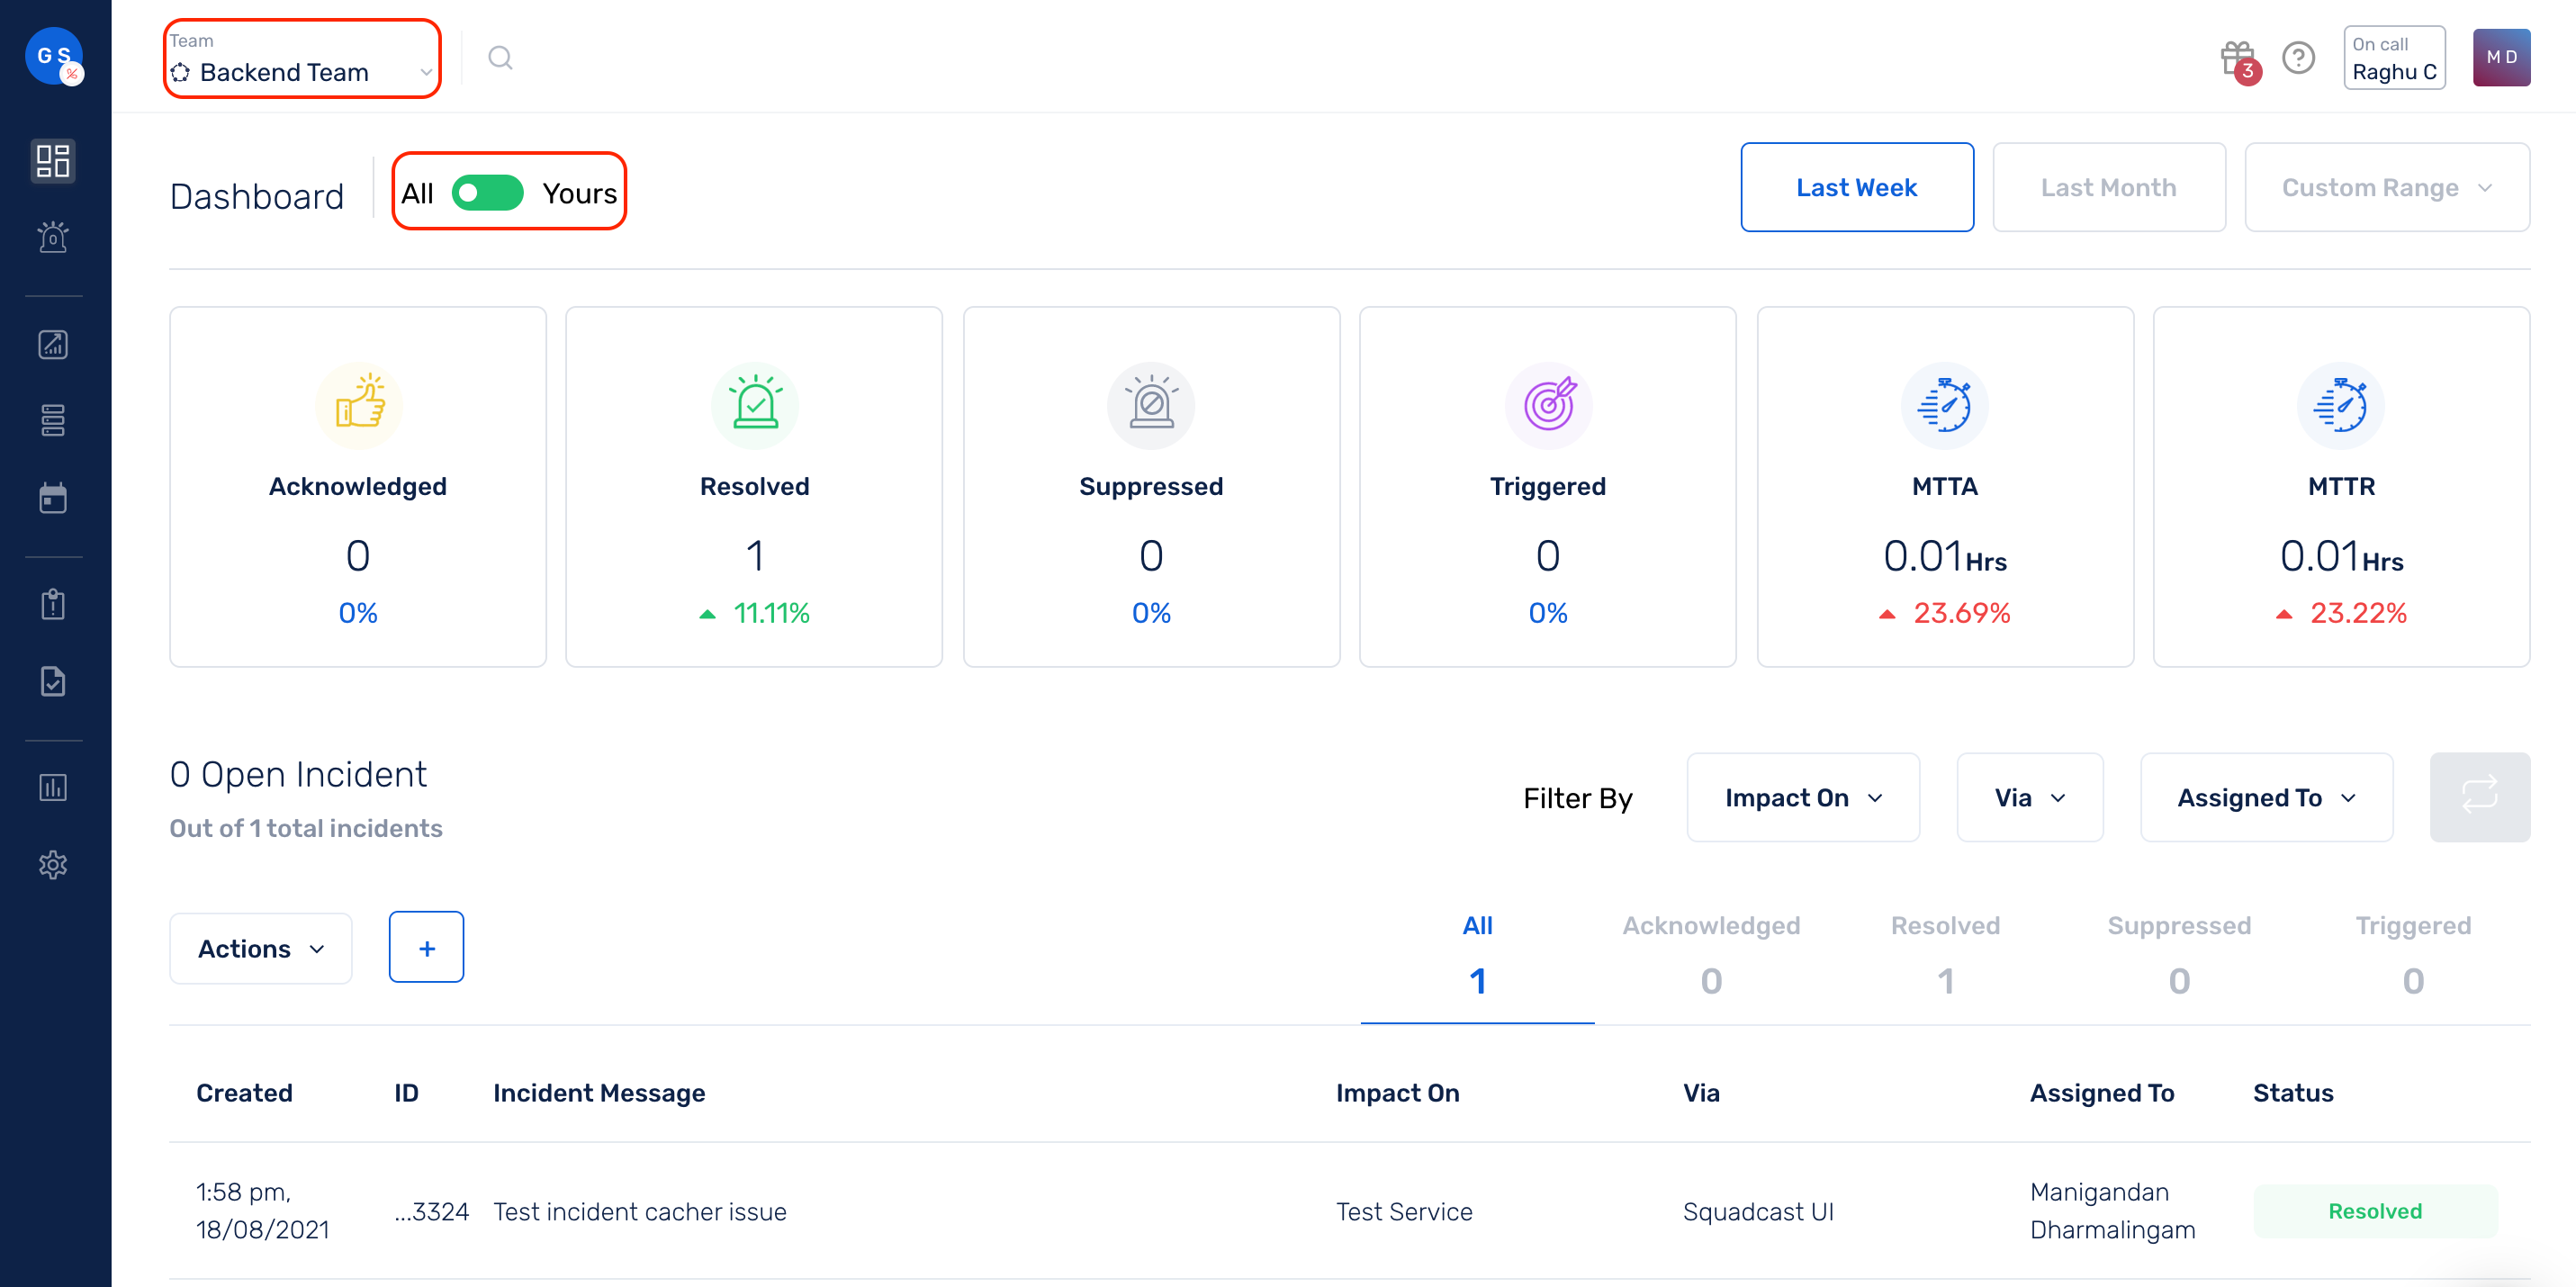Click the Last Week button
This screenshot has width=2576, height=1287.
[1858, 185]
